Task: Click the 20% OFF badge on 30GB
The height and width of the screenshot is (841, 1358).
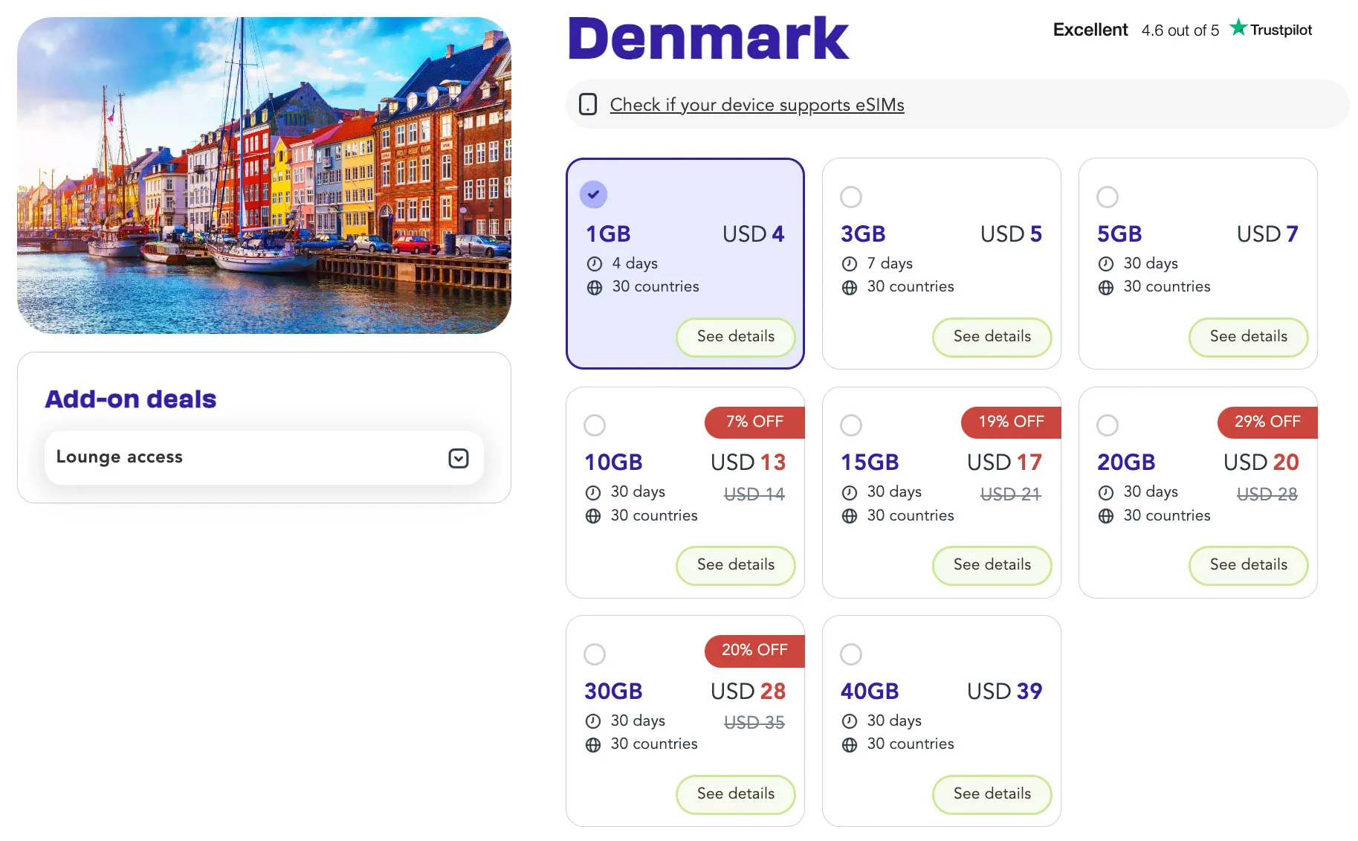Action: coord(754,650)
